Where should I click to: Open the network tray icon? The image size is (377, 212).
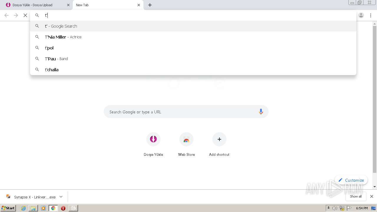pyautogui.click(x=342, y=208)
